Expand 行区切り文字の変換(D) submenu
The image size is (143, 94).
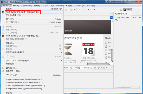point(34,52)
